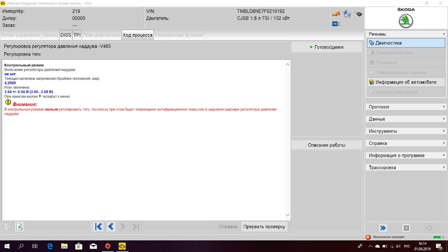Switch to the DISS tab

(65, 35)
